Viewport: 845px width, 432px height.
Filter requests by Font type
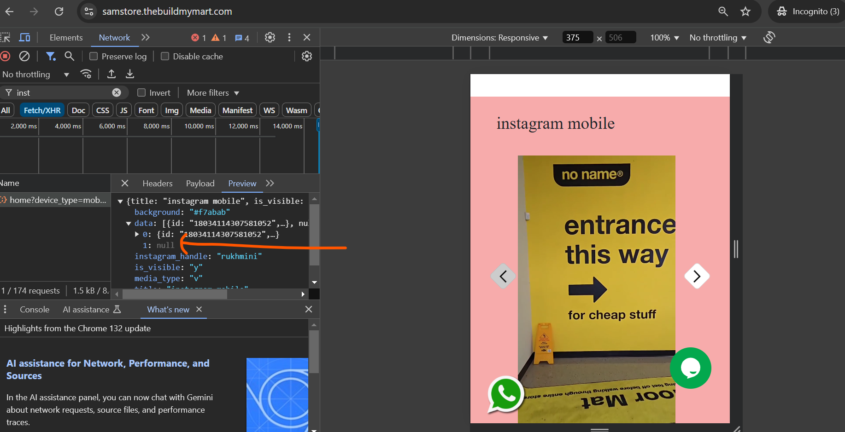click(x=146, y=110)
